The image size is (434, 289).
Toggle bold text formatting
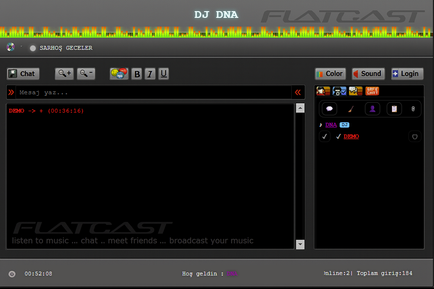(x=137, y=74)
